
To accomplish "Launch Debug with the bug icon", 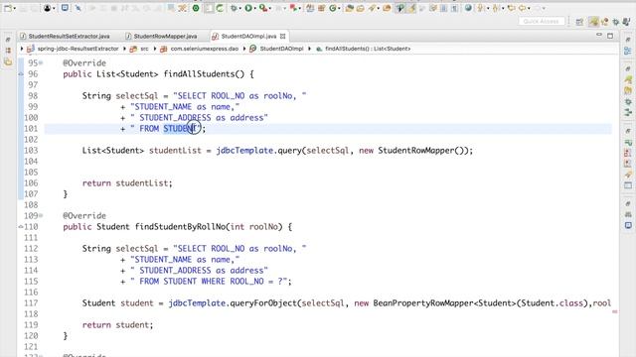I will tap(235, 8).
